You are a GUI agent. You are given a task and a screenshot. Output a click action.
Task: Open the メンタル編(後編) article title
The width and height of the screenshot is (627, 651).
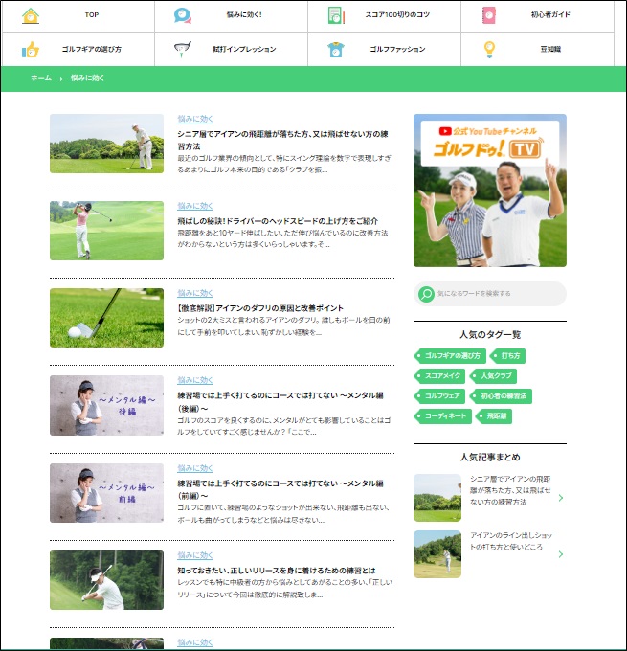[x=280, y=401]
